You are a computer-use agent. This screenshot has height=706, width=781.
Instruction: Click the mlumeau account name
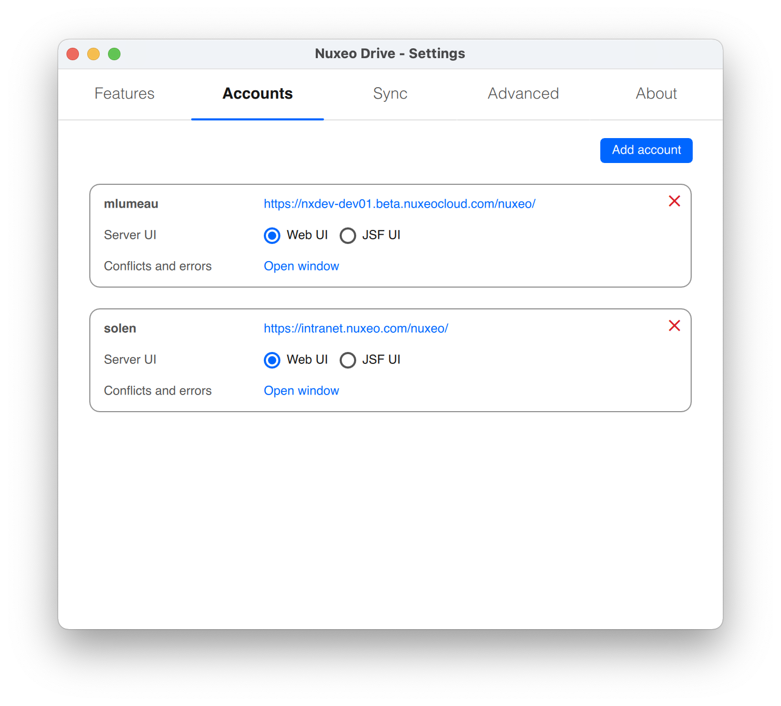pos(131,204)
